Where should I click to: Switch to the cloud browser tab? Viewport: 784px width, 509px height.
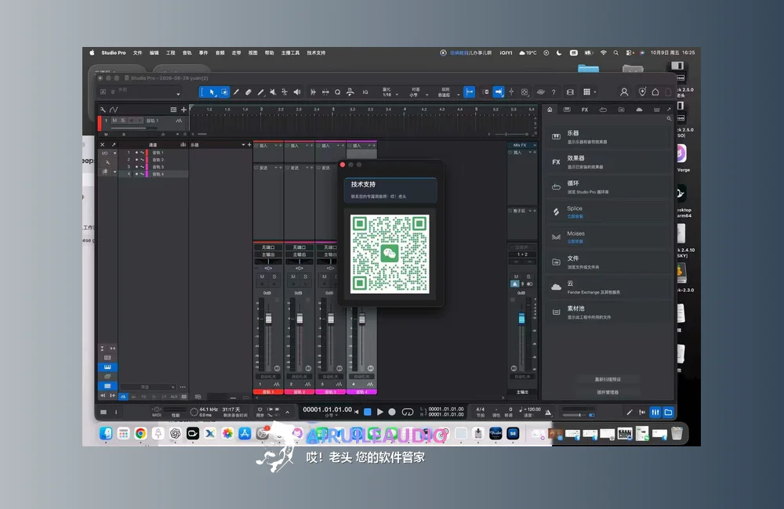pos(639,110)
